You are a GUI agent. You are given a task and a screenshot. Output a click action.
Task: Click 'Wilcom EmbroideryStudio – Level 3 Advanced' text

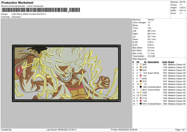pos(22,6)
